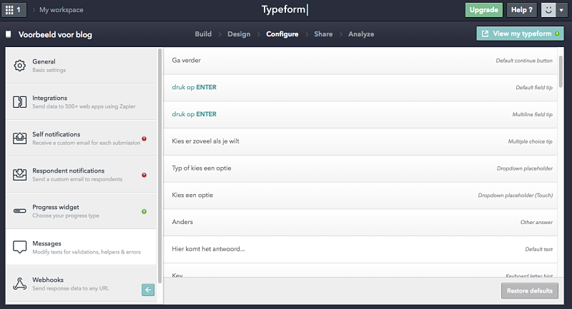
Task: Click the 'Voorbeeld voor blog' form title
Action: coord(56,34)
